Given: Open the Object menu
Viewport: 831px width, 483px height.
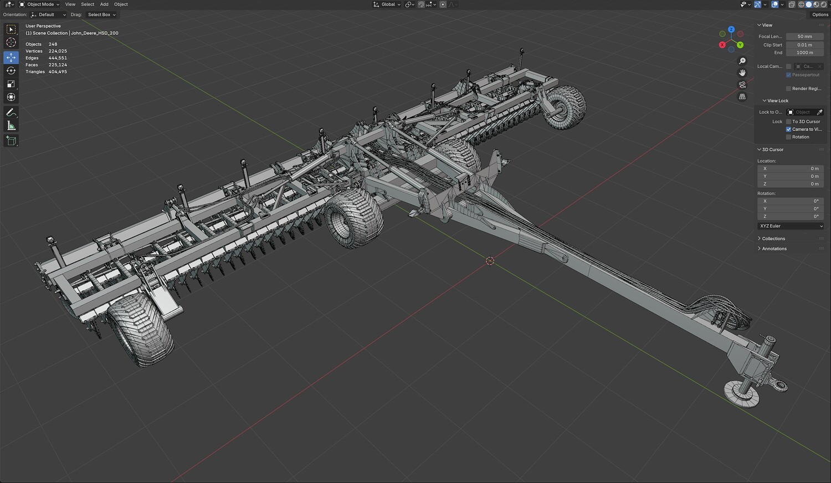Looking at the screenshot, I should coord(121,4).
